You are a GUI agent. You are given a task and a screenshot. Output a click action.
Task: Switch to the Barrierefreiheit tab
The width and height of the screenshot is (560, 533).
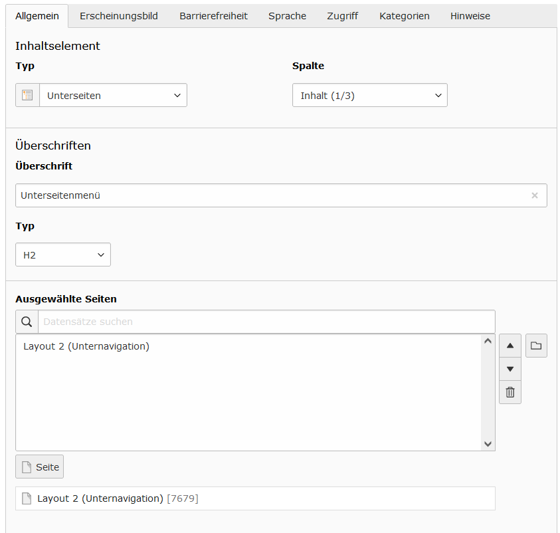[x=214, y=16]
